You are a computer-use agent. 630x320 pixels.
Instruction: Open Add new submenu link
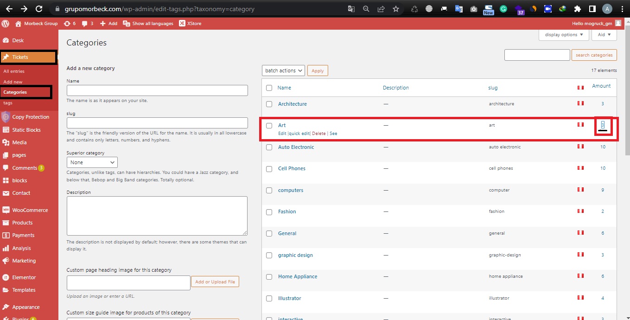[x=13, y=82]
